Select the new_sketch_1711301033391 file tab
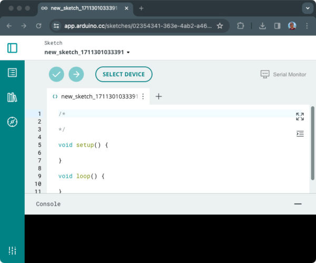This screenshot has height=263, width=316. click(99, 96)
